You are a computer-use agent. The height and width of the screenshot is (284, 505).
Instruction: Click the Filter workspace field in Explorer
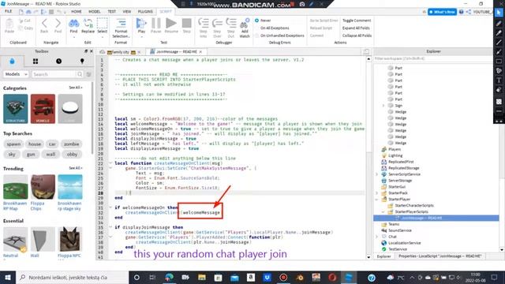point(433,58)
